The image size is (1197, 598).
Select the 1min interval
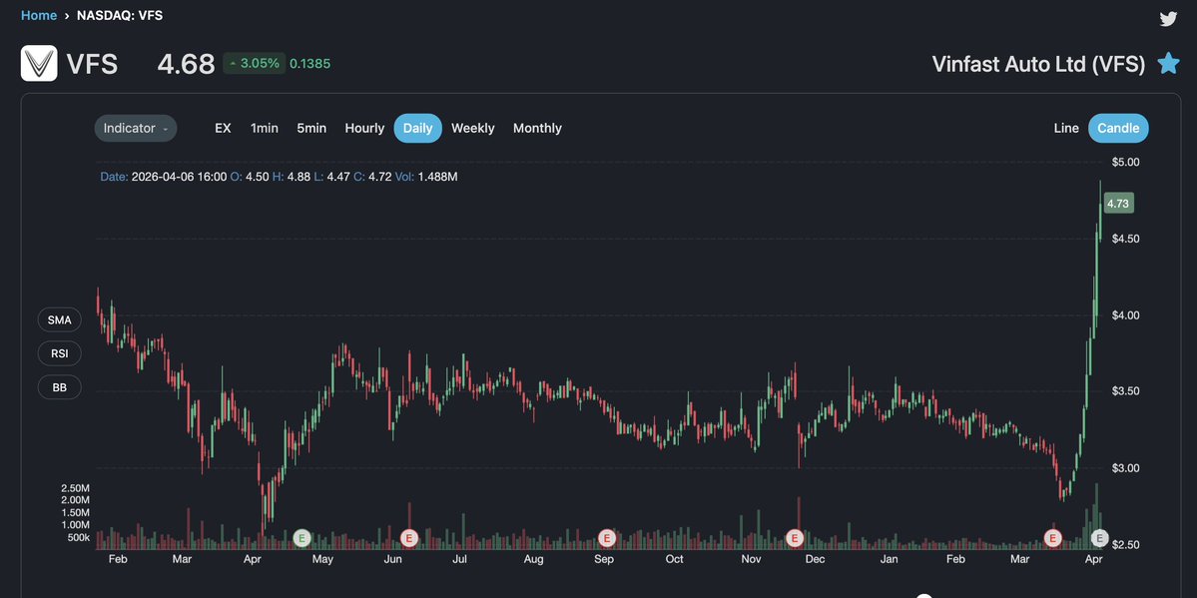pos(265,129)
